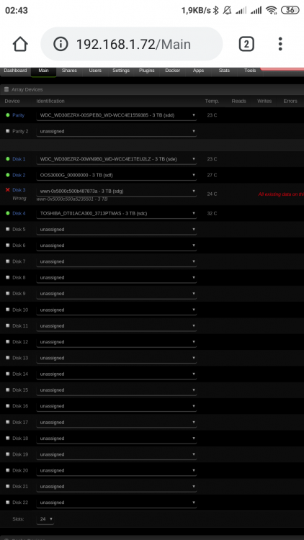Click the grey status square for Disk 11
The width and height of the screenshot is (304, 540).
coord(8,325)
